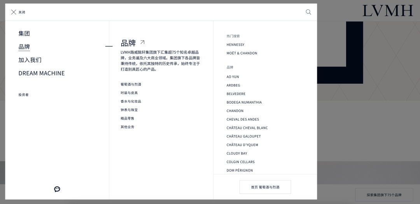The height and width of the screenshot is (204, 420).
Task: Click the search magnifier icon
Action: coord(308,12)
